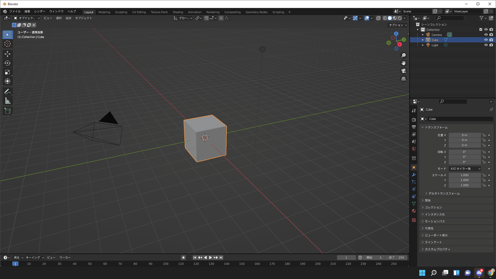Select the Select Box tool
Image resolution: width=496 pixels, height=279 pixels.
tap(7, 35)
